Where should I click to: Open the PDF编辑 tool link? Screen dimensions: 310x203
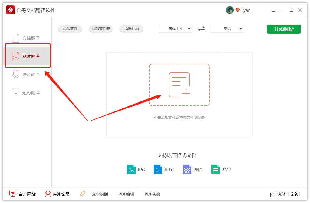pos(126,194)
